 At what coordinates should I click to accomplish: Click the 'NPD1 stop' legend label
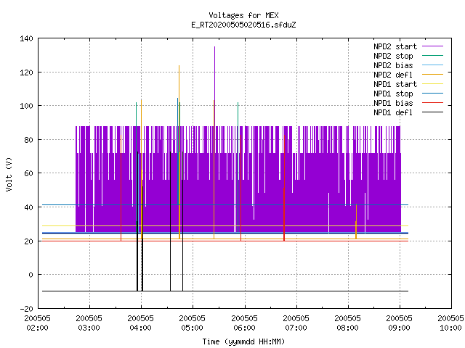pyautogui.click(x=393, y=94)
